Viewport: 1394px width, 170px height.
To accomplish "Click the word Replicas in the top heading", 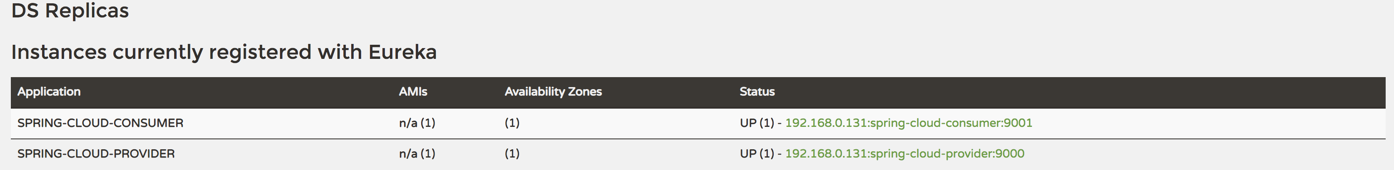I will (87, 11).
